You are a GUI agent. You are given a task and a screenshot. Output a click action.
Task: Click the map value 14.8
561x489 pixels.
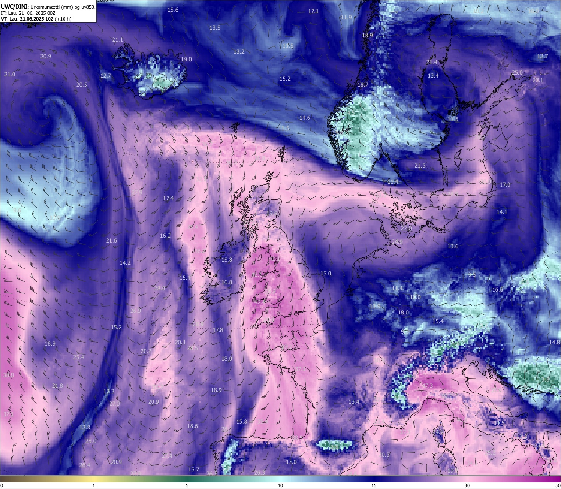(x=554, y=342)
